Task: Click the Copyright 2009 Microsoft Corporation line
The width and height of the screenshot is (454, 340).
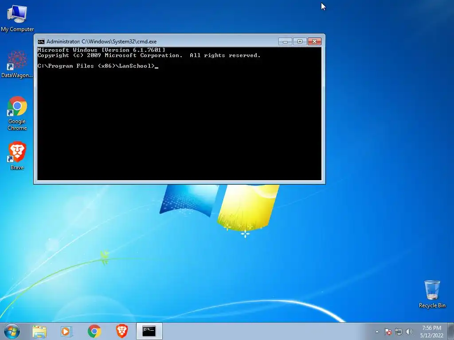Action: pos(149,55)
